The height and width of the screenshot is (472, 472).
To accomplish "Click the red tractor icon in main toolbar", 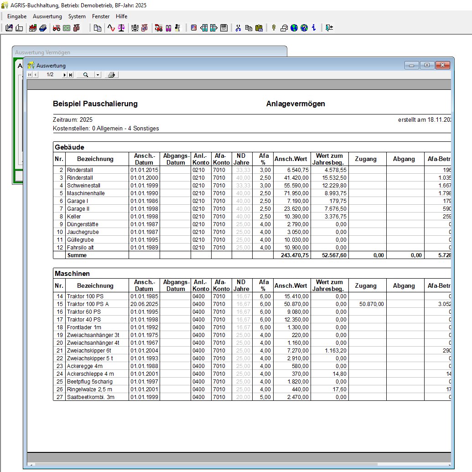I will tap(57, 28).
